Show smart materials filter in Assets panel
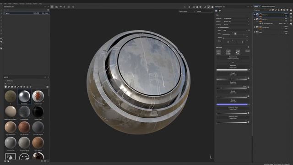Image resolution: width=293 pixels, height=165 pixels. pyautogui.click(x=9, y=87)
